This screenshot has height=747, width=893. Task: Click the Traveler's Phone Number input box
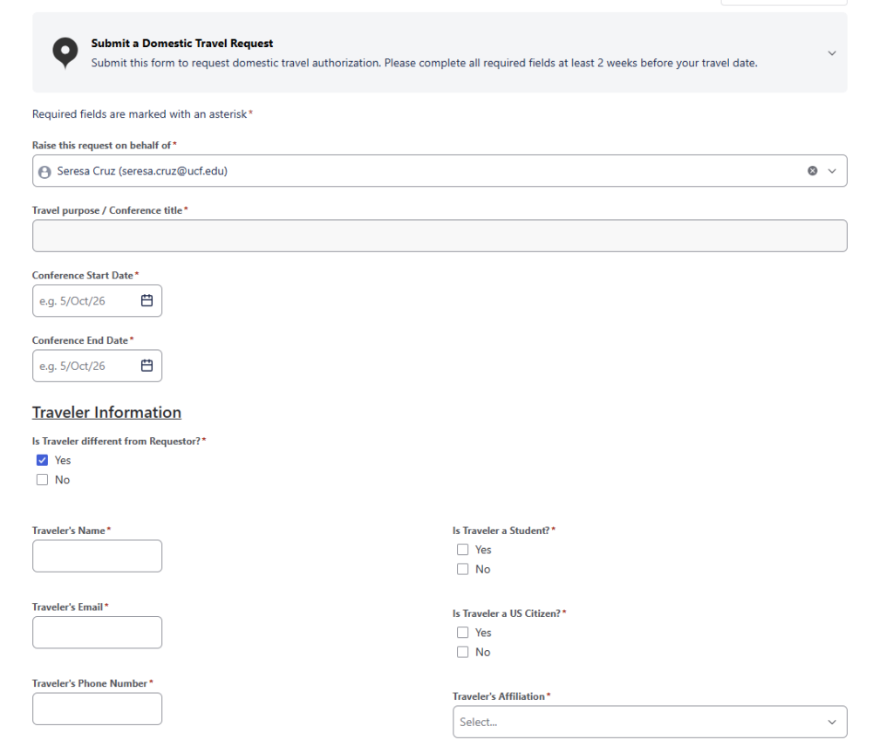tap(97, 709)
